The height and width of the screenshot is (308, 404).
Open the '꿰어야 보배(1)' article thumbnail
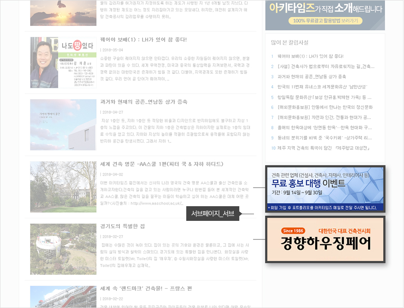pos(63,63)
